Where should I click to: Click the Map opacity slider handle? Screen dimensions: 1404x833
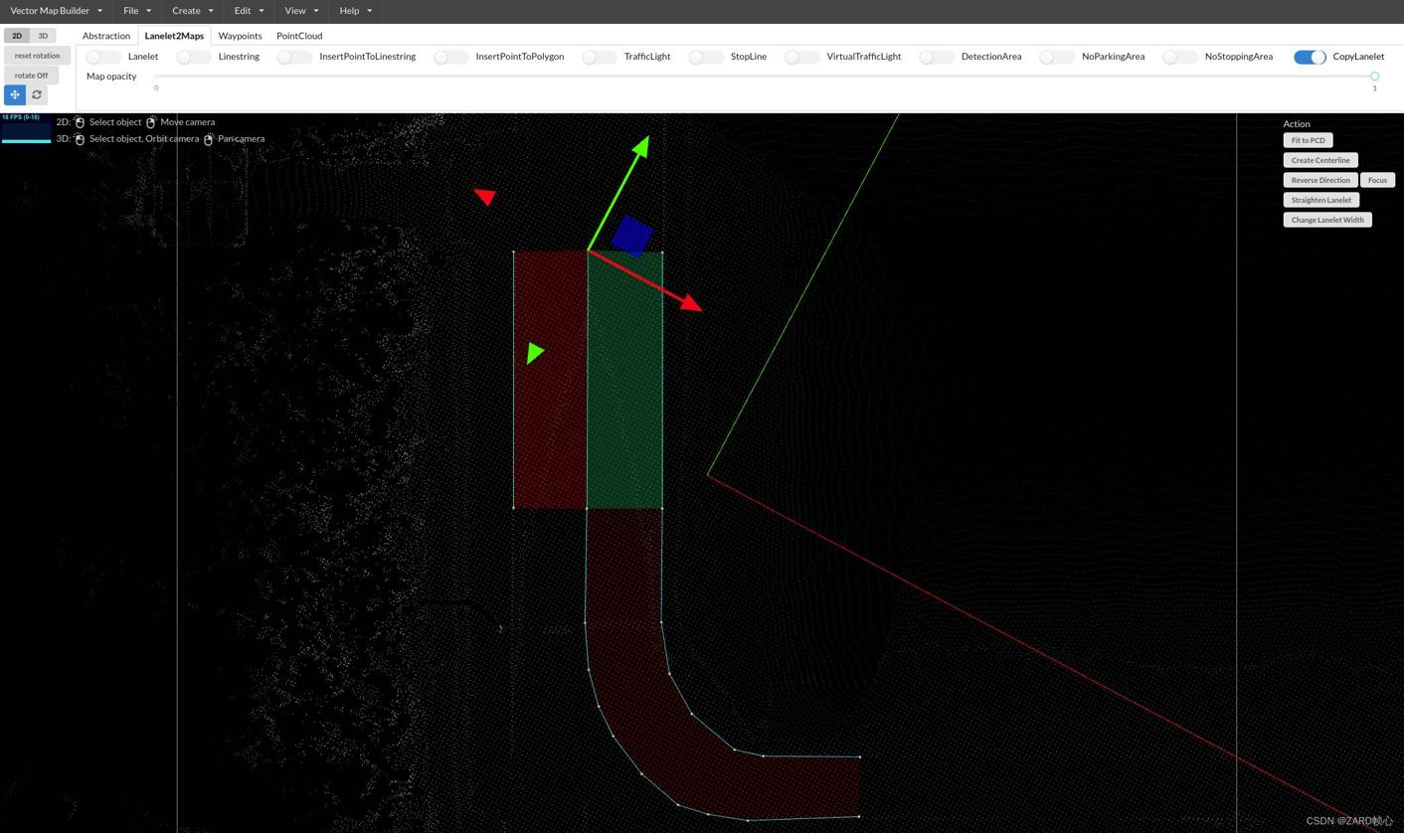click(x=1374, y=77)
